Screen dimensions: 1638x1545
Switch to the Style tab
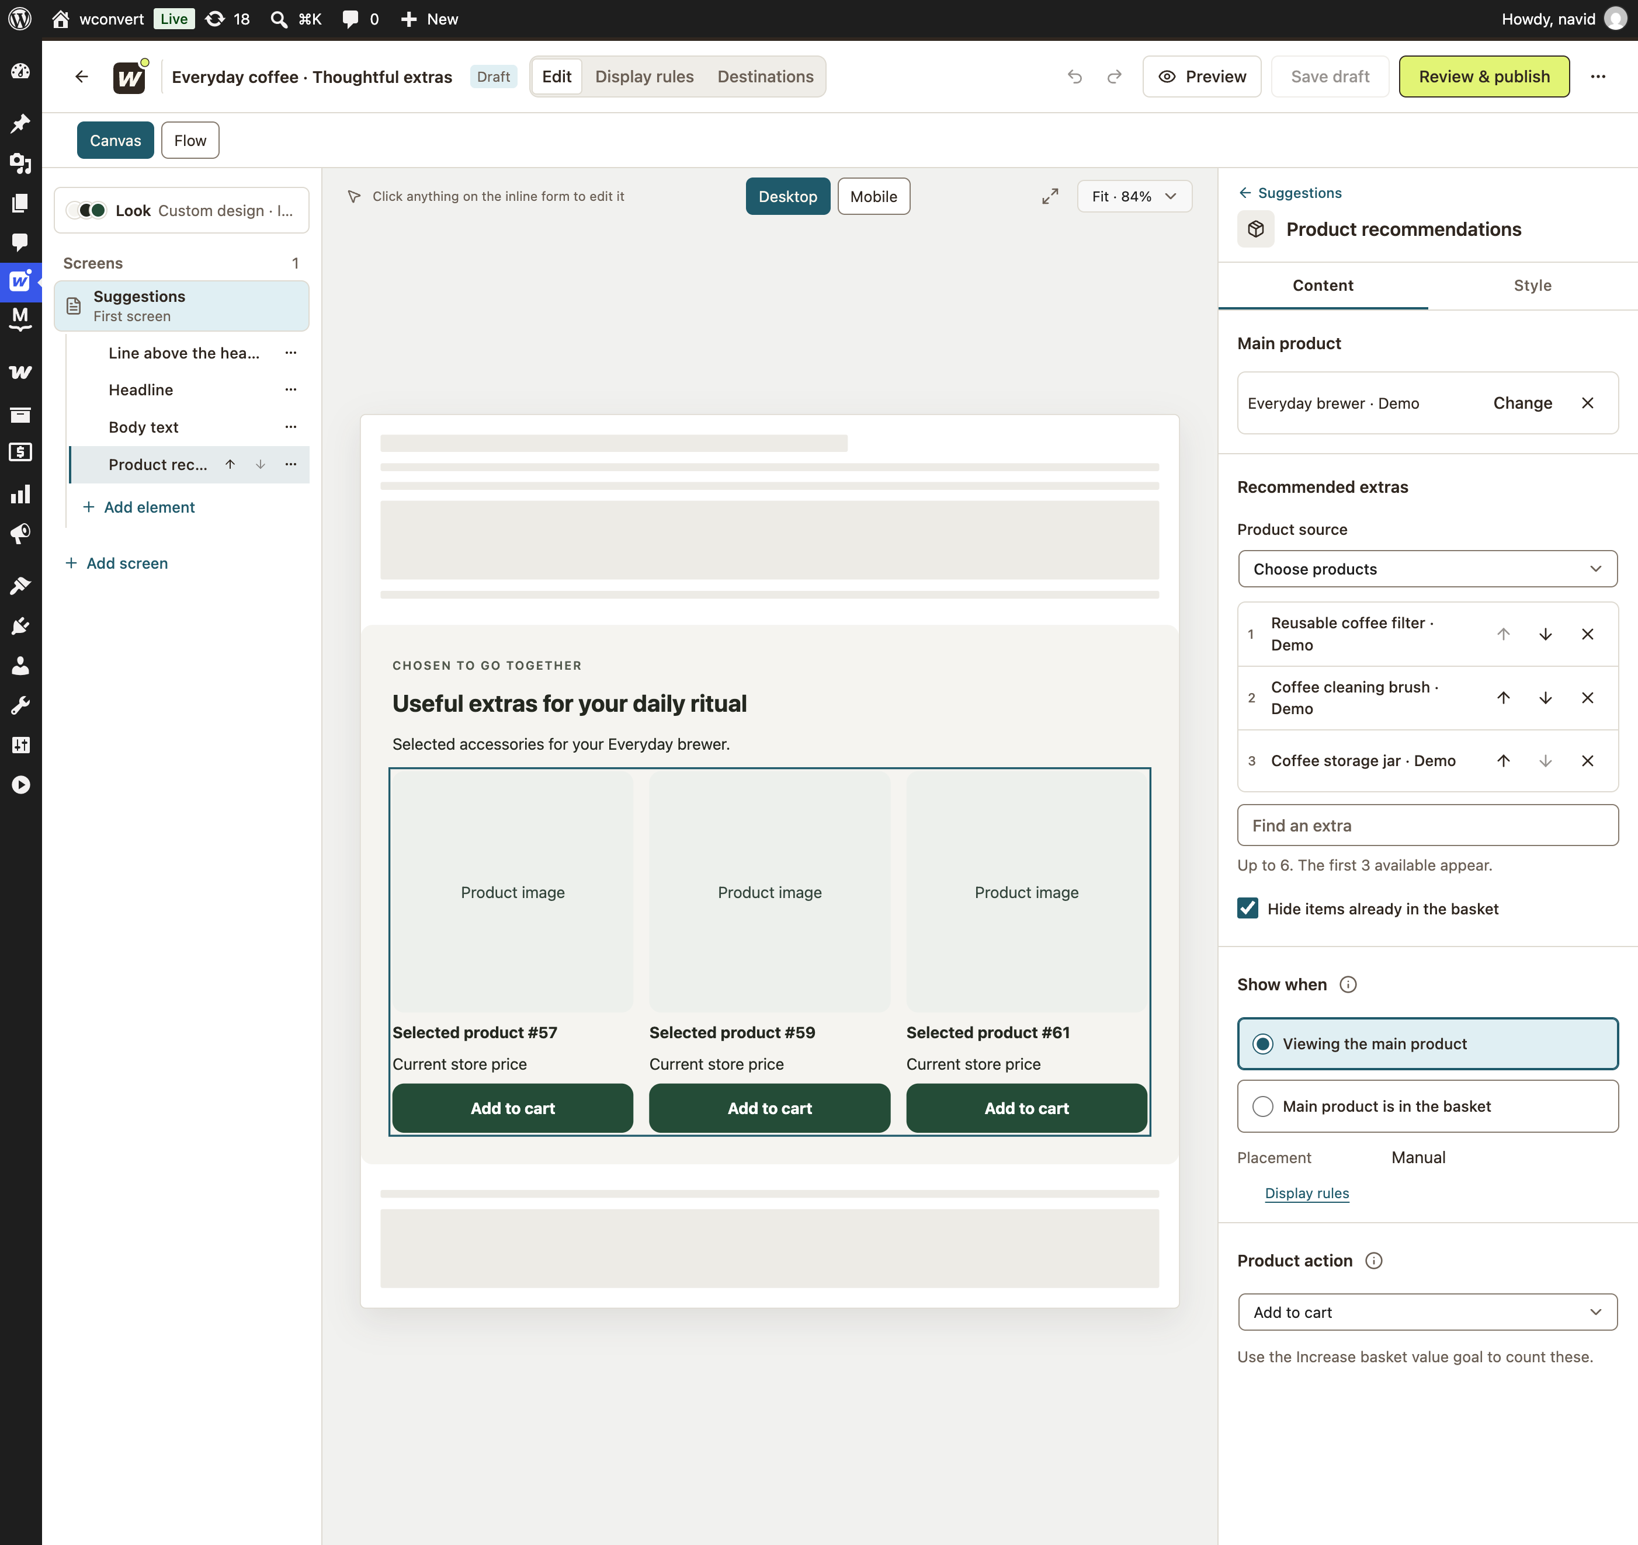pos(1532,285)
